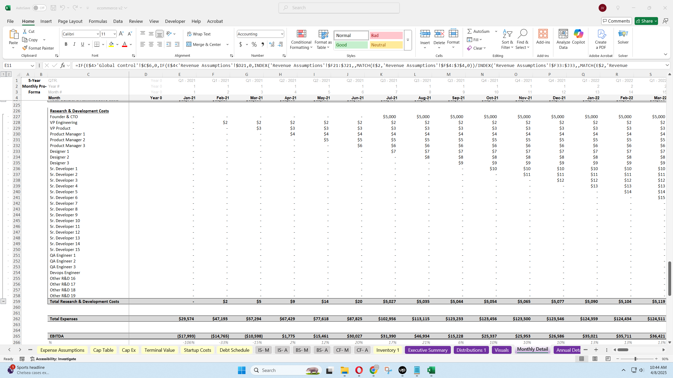Toggle the AutoSave switch
This screenshot has height=378, width=673.
[x=39, y=8]
